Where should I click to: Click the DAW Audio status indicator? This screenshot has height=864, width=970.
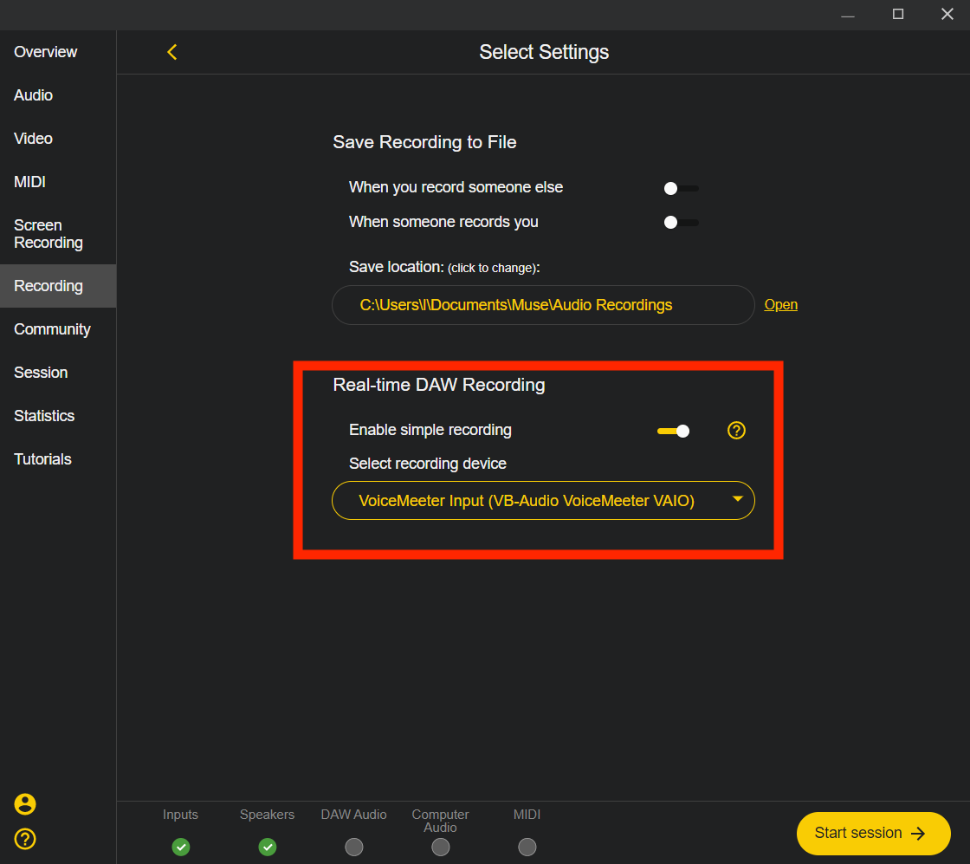pos(353,847)
